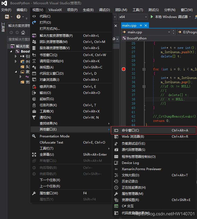The width and height of the screenshot is (197, 219).
Task: Click the 服务器资源管理器(V) icon
Action: pyautogui.click(x=34, y=48)
